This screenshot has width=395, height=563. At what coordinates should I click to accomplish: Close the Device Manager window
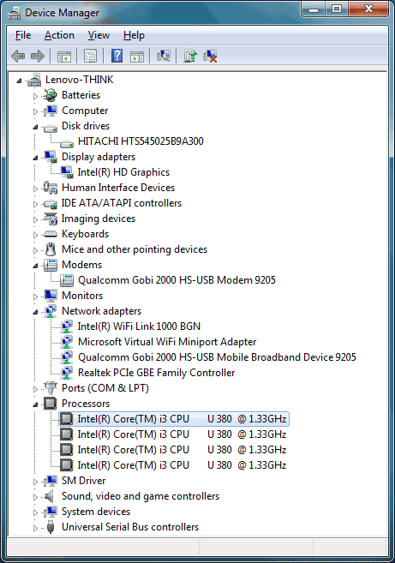[368, 9]
